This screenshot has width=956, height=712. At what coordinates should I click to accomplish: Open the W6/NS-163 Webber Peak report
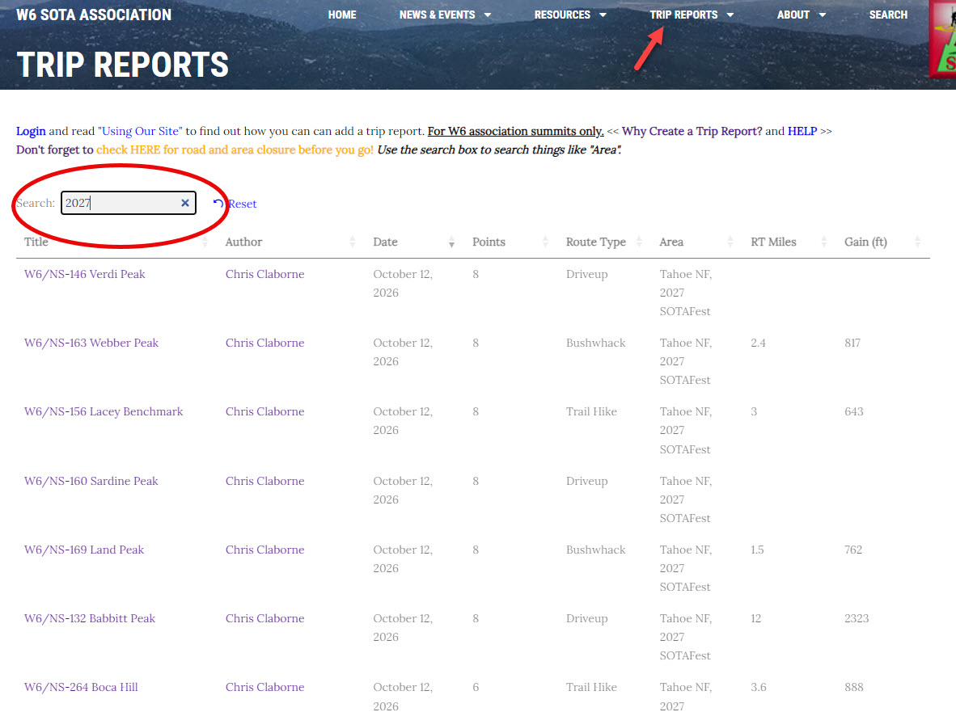click(91, 343)
